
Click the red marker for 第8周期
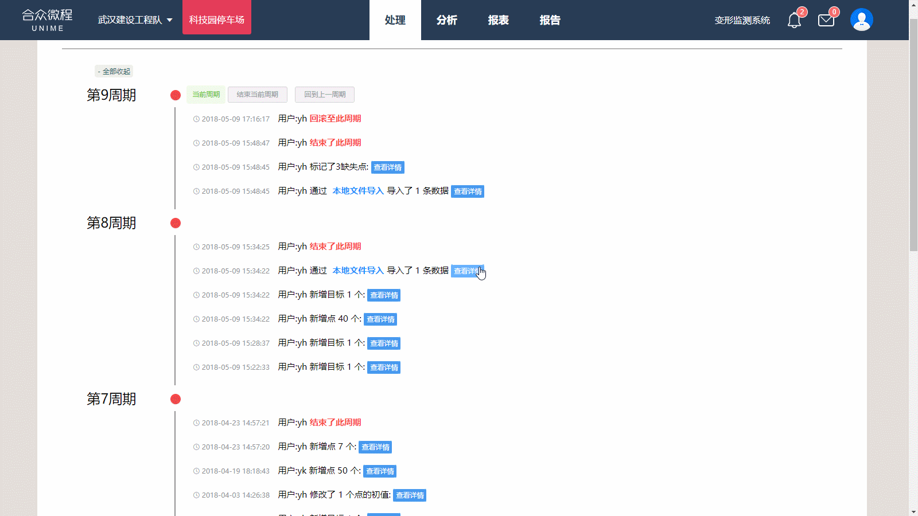176,223
